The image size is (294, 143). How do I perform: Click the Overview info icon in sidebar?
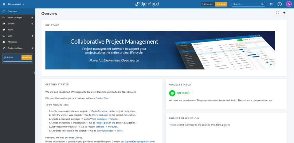point(4,11)
